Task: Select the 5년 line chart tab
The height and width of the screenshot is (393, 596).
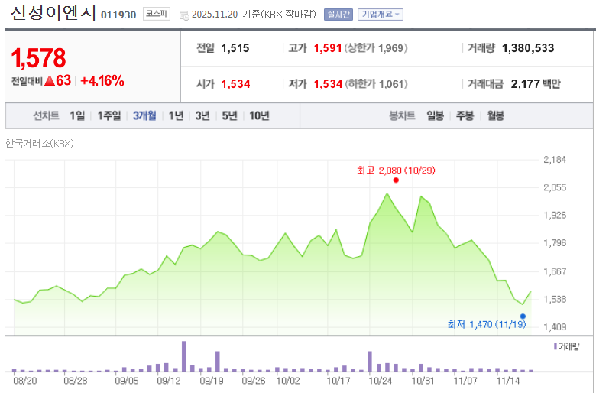Action: click(229, 115)
